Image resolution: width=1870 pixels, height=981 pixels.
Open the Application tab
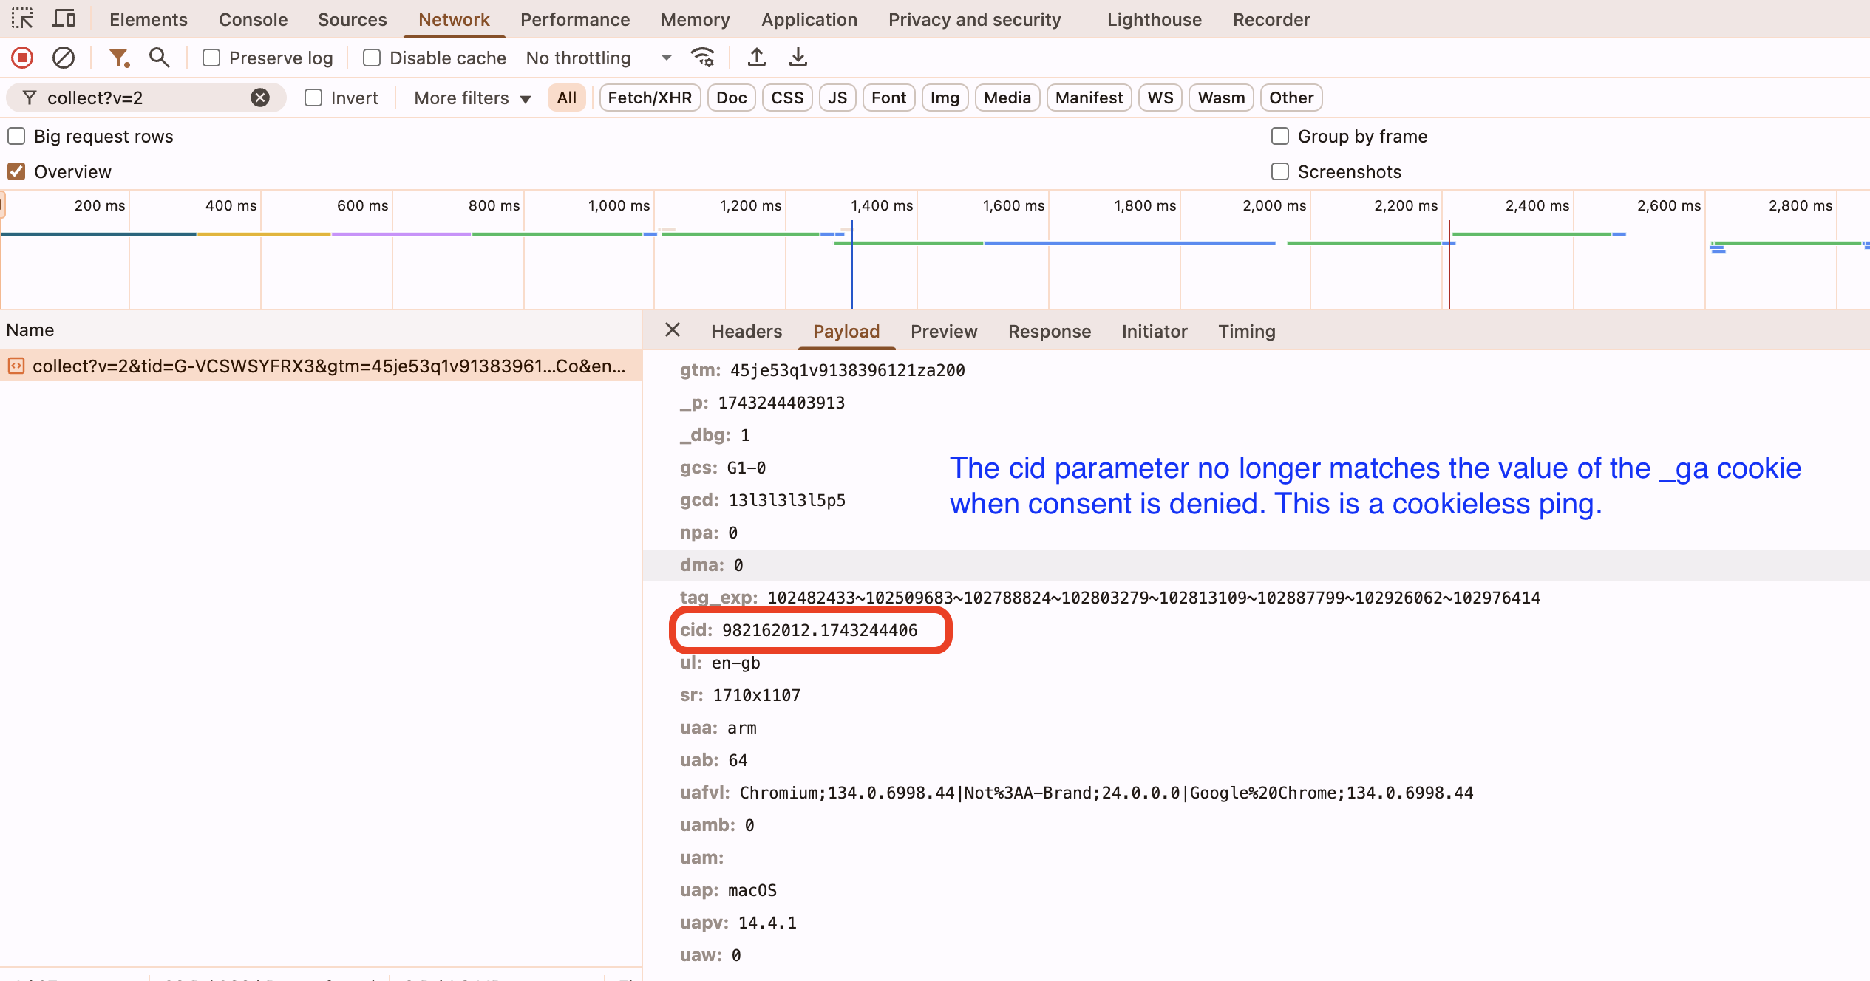point(809,19)
